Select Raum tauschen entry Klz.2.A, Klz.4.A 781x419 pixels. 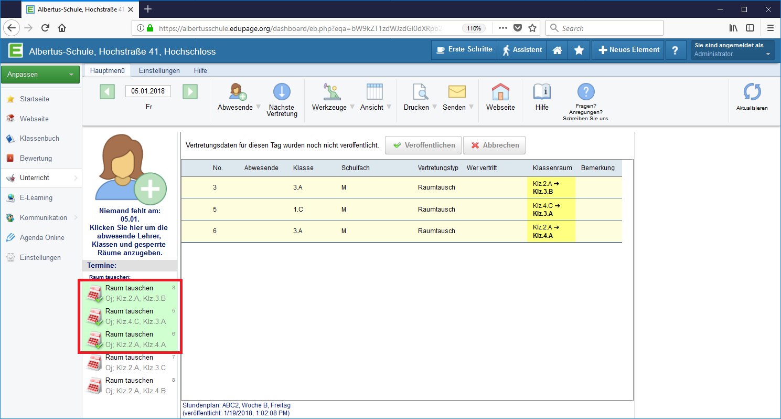pos(130,340)
